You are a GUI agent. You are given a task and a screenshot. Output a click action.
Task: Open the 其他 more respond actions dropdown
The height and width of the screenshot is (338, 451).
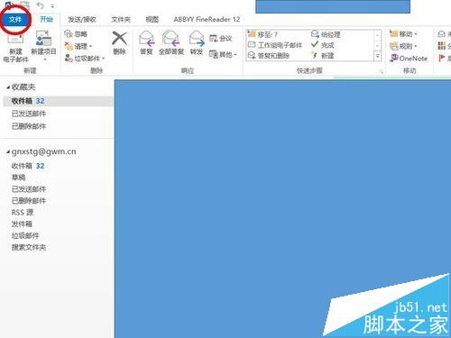tap(223, 54)
